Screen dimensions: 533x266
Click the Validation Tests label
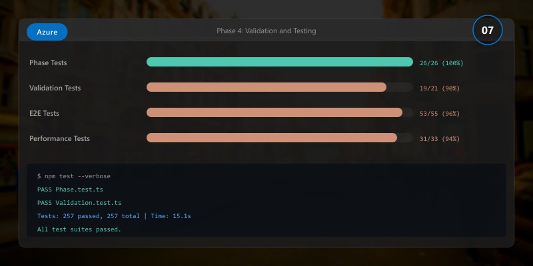point(55,88)
